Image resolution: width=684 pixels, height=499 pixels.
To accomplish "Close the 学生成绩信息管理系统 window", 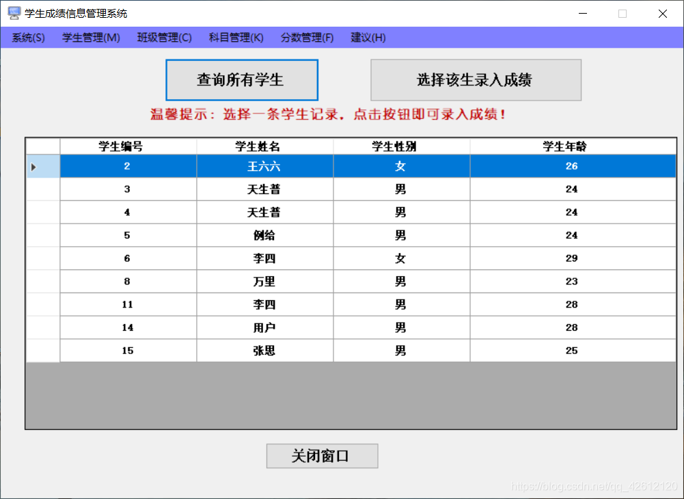I will [663, 14].
